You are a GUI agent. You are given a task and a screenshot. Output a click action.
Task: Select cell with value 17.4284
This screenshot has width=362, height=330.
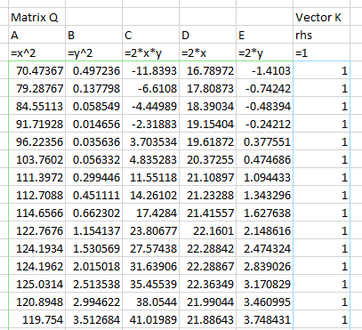pos(150,213)
